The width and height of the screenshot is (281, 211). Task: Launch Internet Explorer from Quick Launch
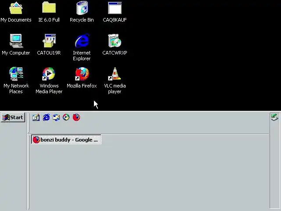(x=46, y=117)
